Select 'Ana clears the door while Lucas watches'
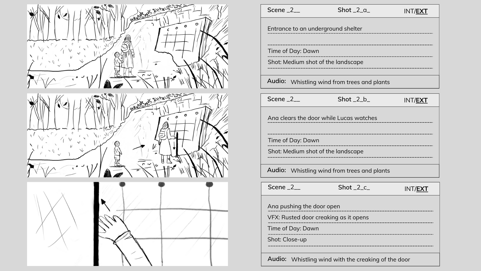Image resolution: width=481 pixels, height=271 pixels. pos(322,118)
